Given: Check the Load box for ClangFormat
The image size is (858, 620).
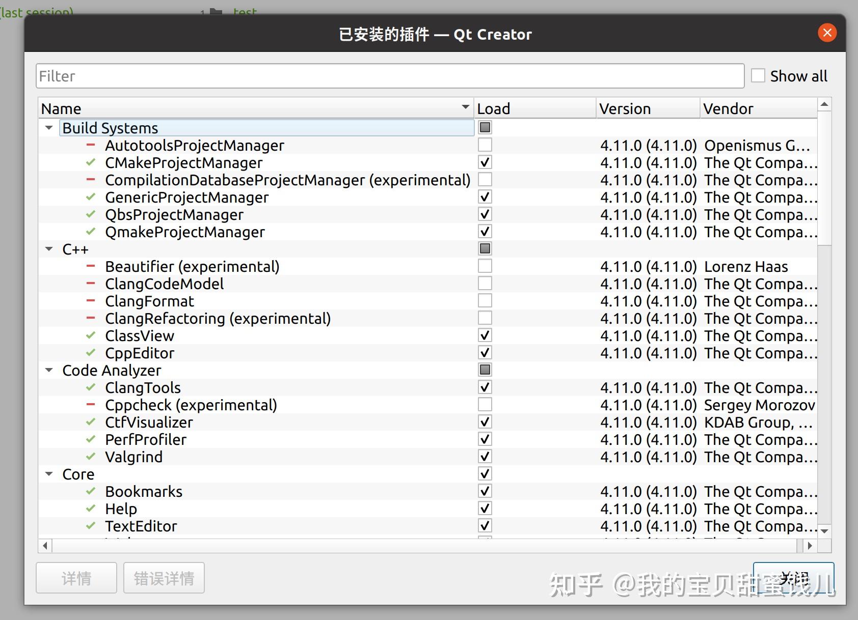Looking at the screenshot, I should (485, 301).
